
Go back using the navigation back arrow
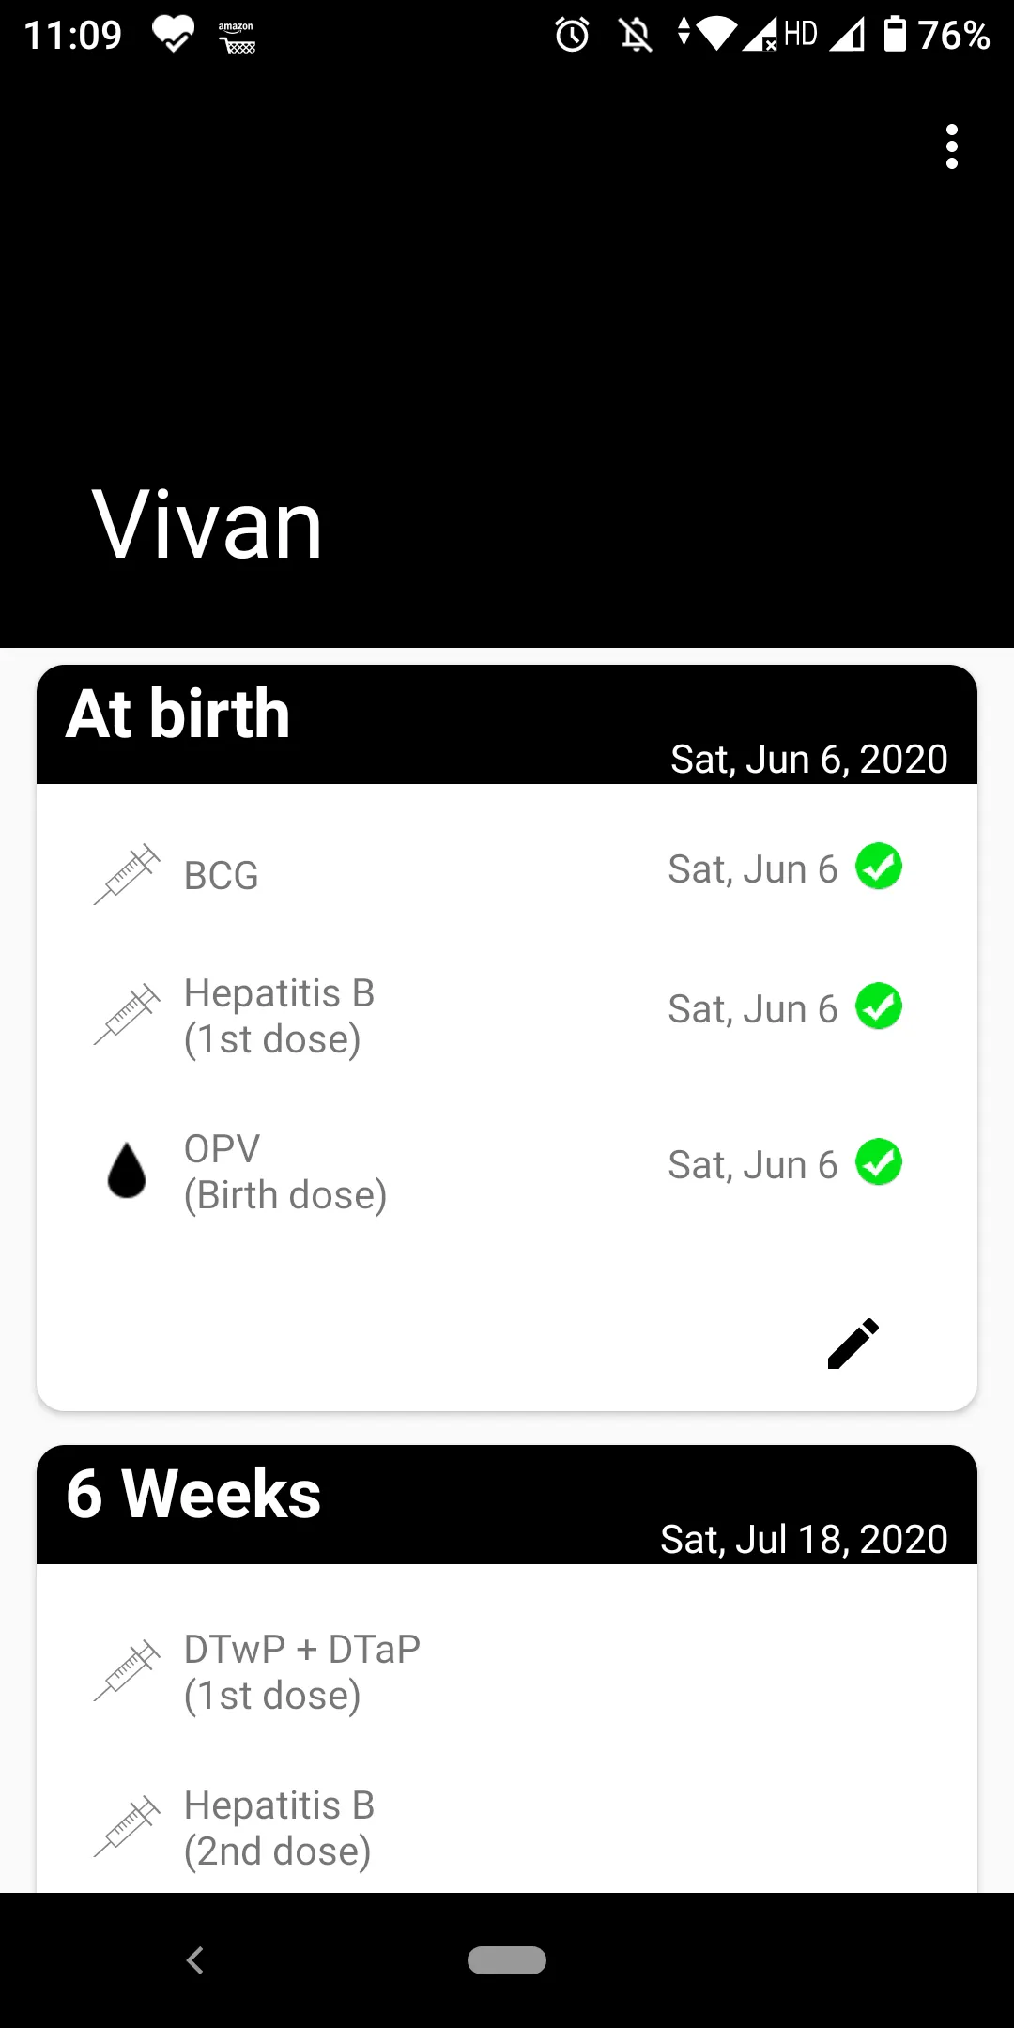pyautogui.click(x=195, y=1960)
